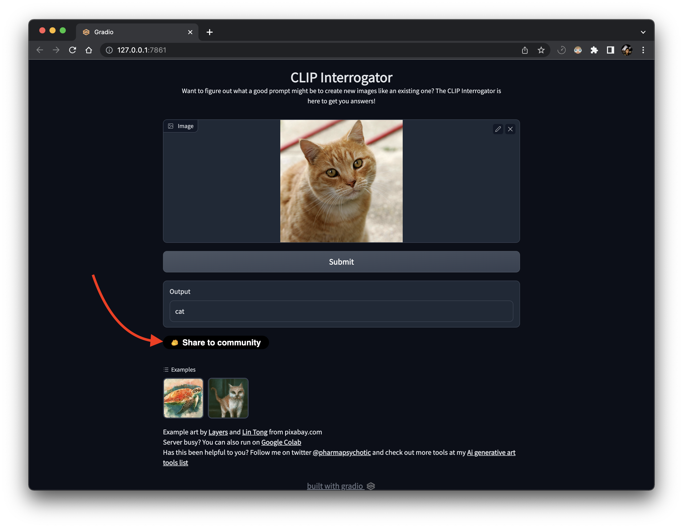This screenshot has width=683, height=528.
Task: Click the pencil edit icon on image
Action: [x=498, y=129]
